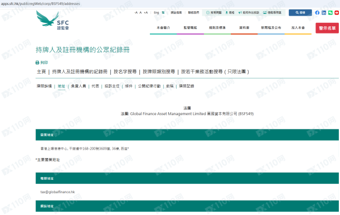Viewport: 340px width, 215px height.
Task: Switch to 投訴主任 complaints officer tab
Action: pos(112,86)
